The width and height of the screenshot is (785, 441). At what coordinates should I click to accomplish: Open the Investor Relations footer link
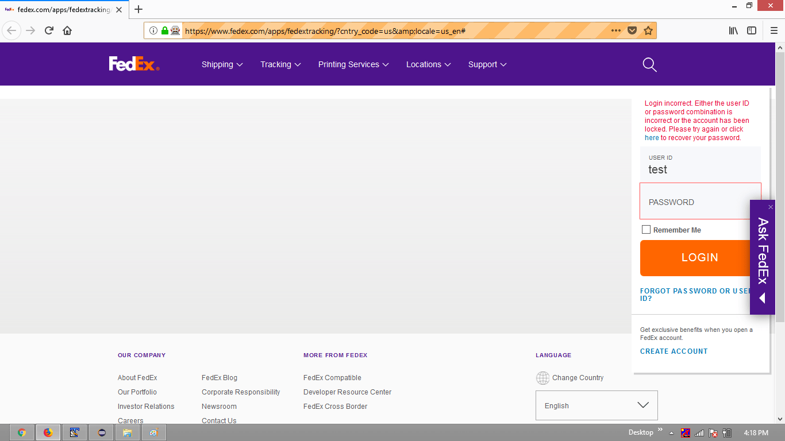(146, 407)
